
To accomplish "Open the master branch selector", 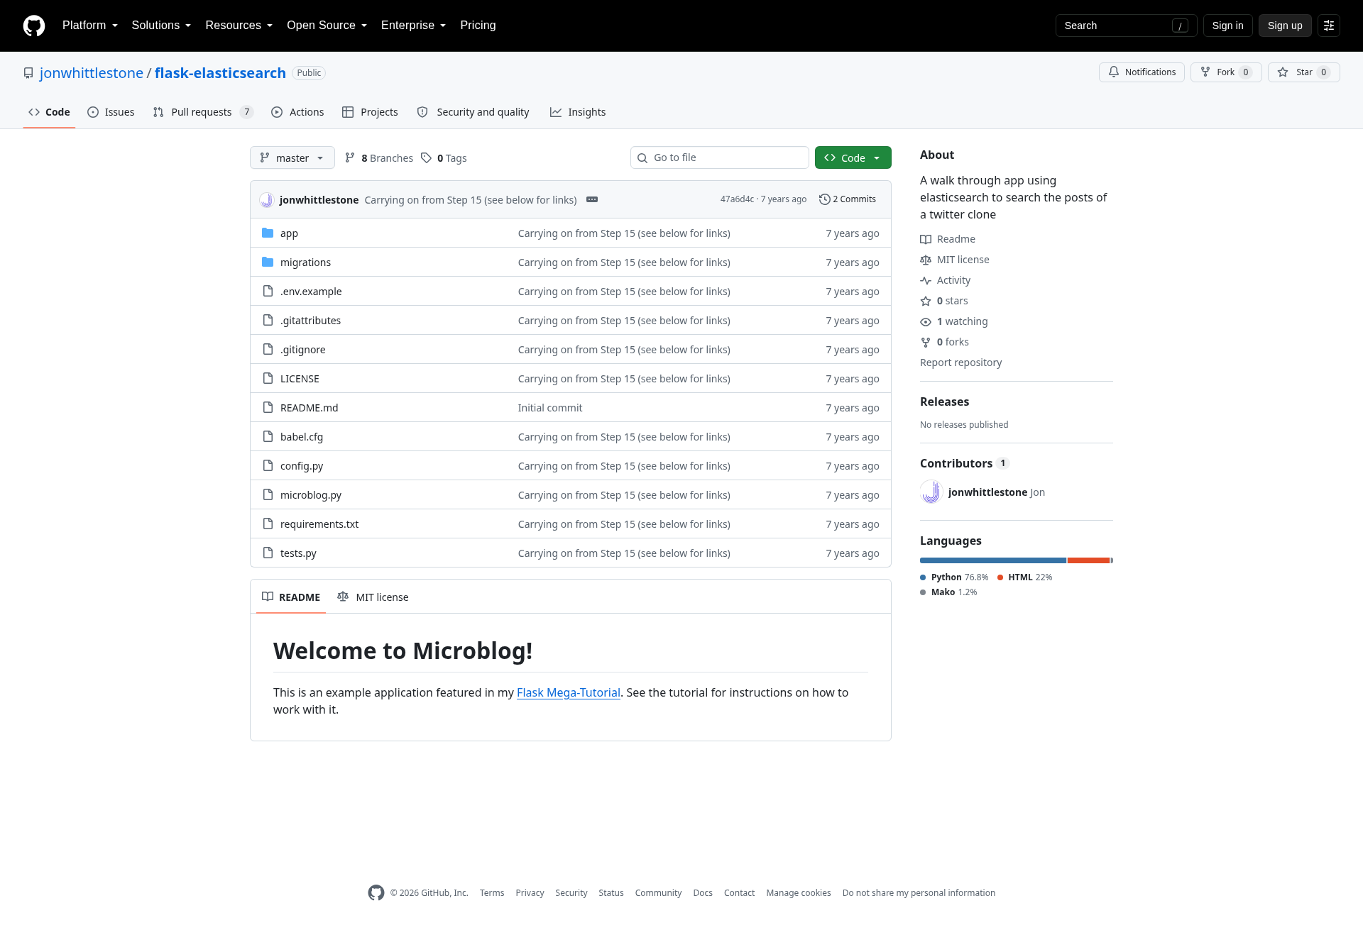I will (292, 157).
